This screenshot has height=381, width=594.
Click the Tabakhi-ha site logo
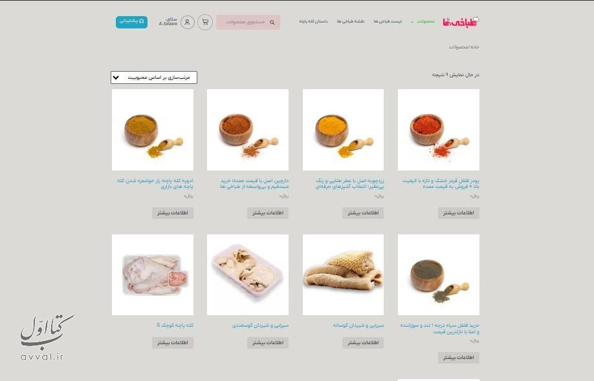coord(461,22)
